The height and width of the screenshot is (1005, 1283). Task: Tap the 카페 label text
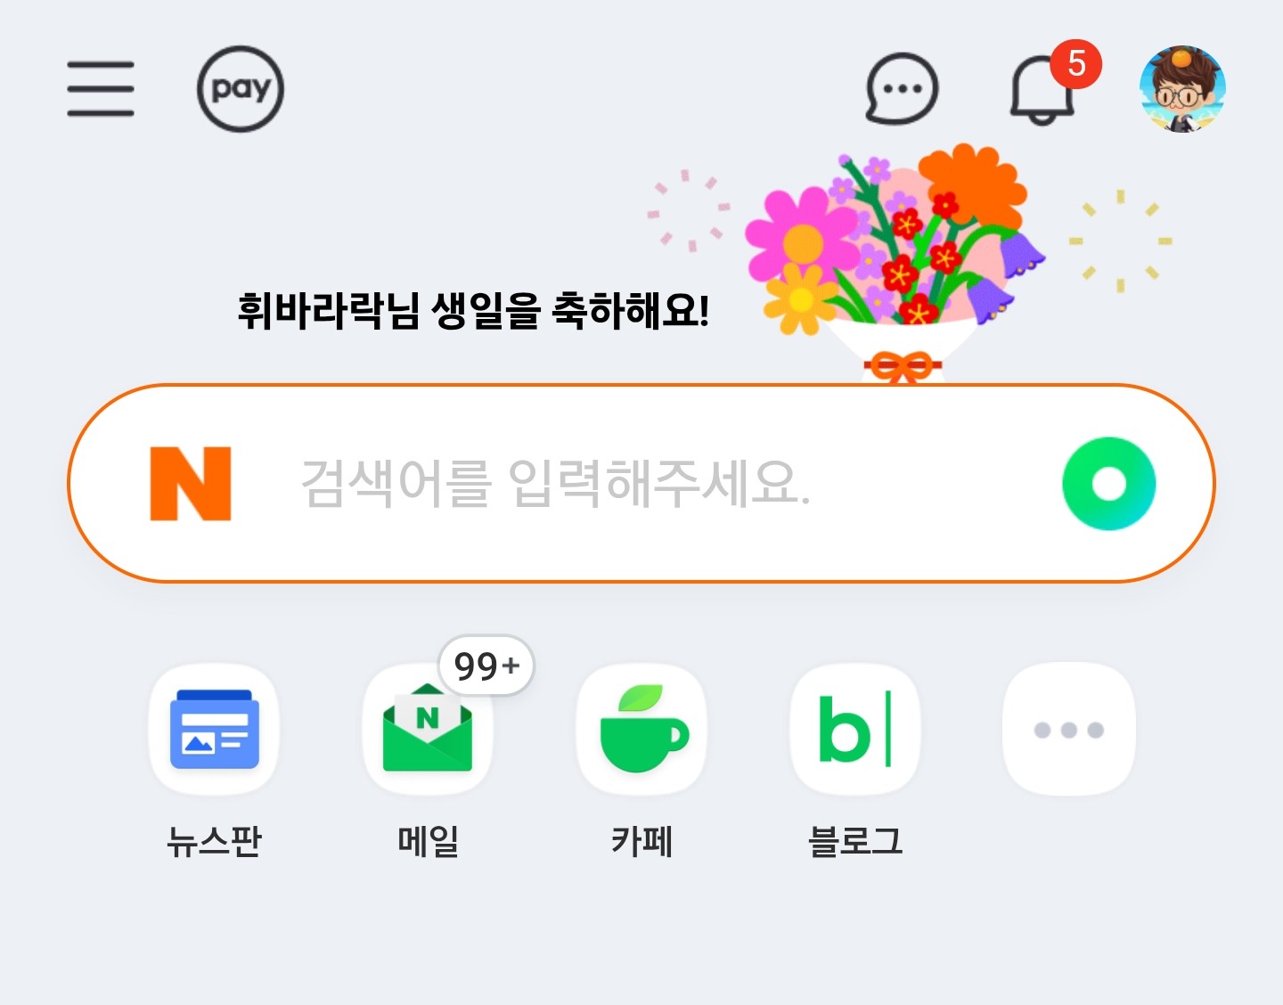[641, 841]
